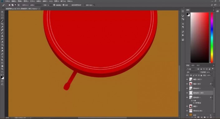Select the Brush tool

(2, 33)
